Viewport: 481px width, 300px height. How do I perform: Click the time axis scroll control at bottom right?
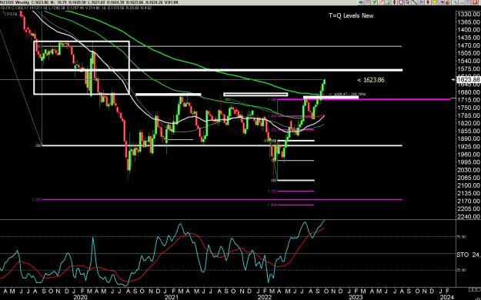pyautogui.click(x=474, y=289)
